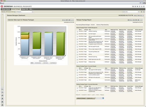
Task: Collapse the left sidebar using its top arrow
Action: [2, 15]
